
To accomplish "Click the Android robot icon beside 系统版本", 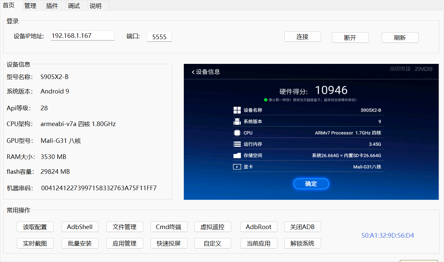I will [237, 121].
